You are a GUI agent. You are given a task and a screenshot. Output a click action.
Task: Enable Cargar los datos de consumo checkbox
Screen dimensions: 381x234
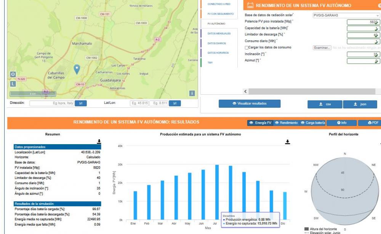247,48
